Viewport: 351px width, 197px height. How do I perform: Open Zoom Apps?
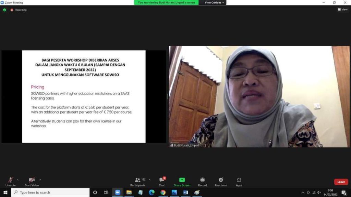coord(239,182)
